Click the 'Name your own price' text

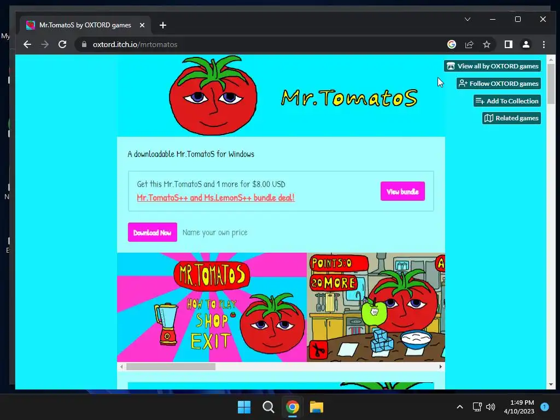tap(215, 232)
